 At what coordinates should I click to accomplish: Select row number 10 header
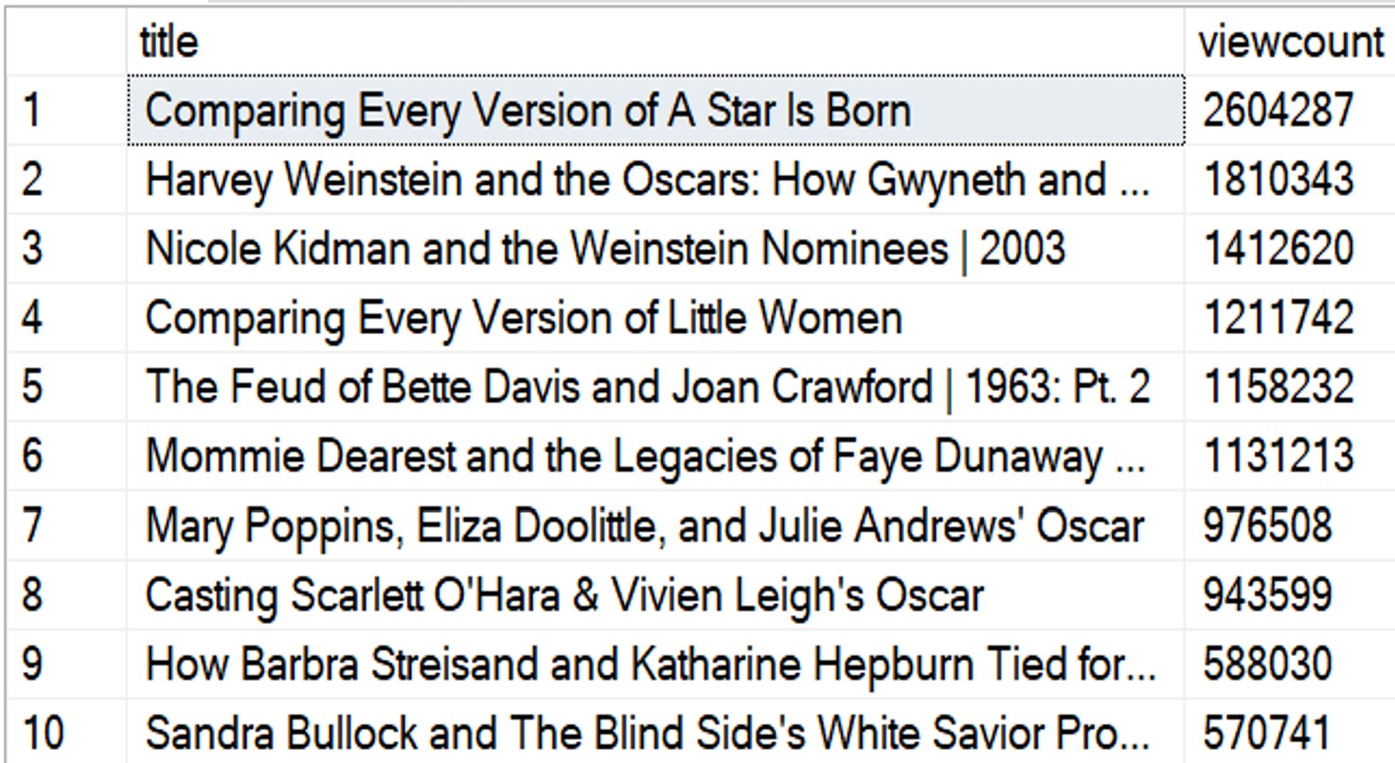(66, 733)
